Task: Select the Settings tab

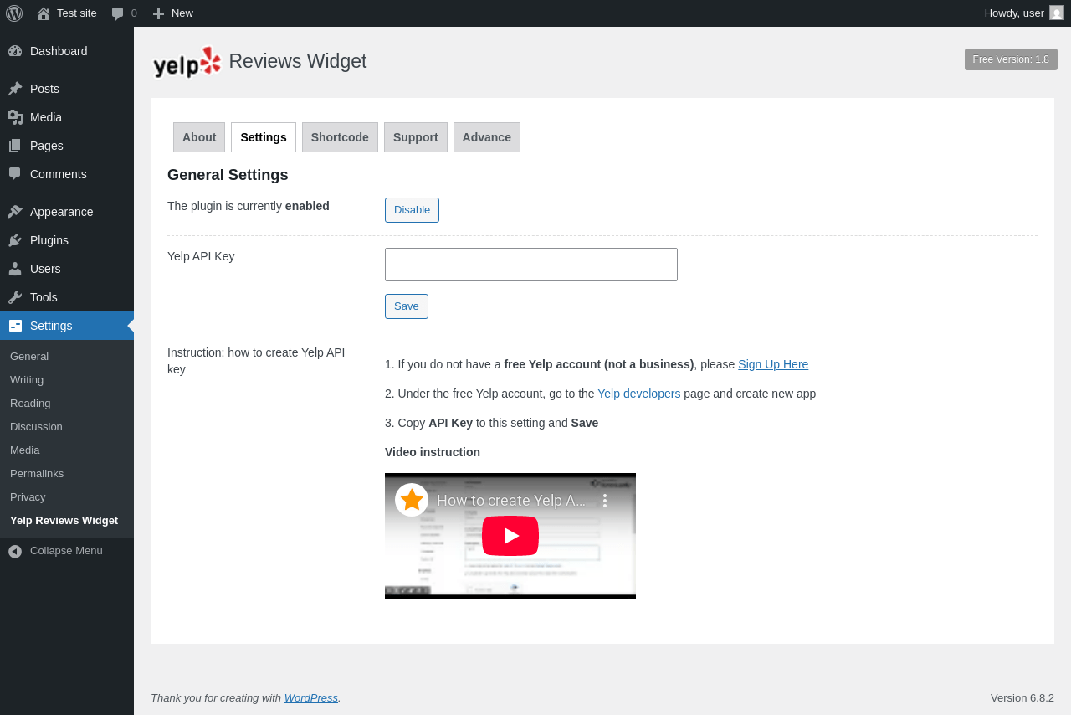Action: tap(264, 137)
